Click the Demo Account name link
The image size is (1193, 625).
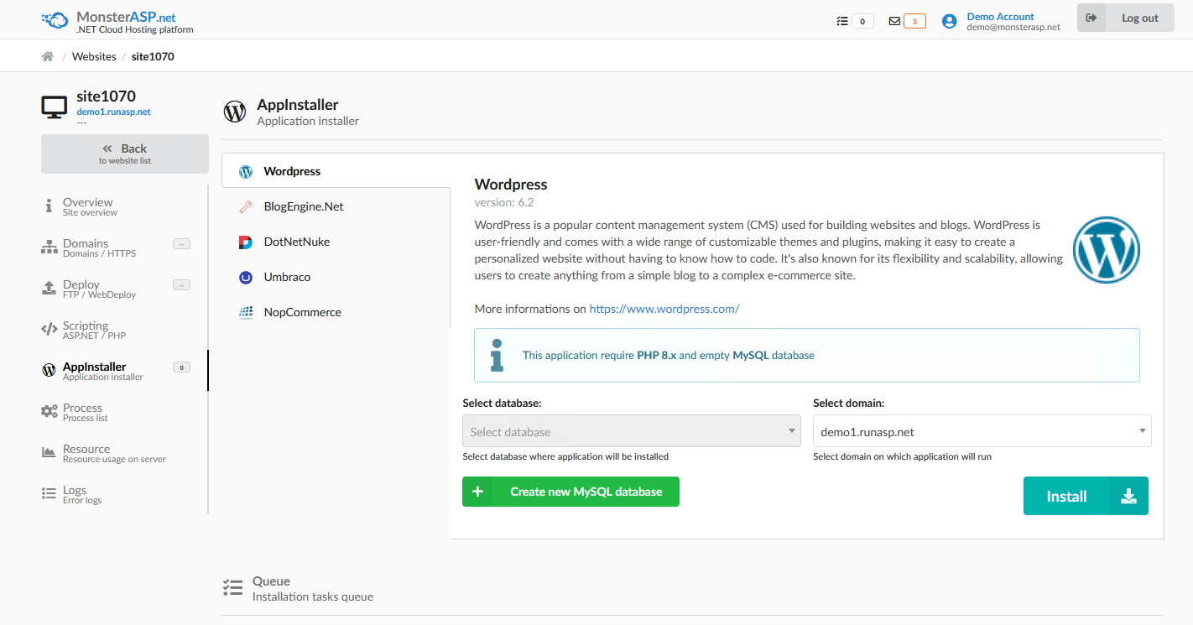click(1000, 16)
